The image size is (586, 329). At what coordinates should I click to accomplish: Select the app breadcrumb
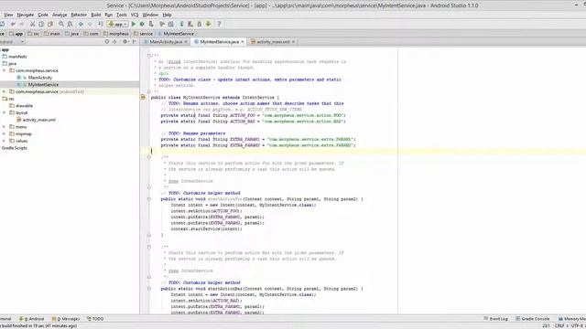[16, 34]
